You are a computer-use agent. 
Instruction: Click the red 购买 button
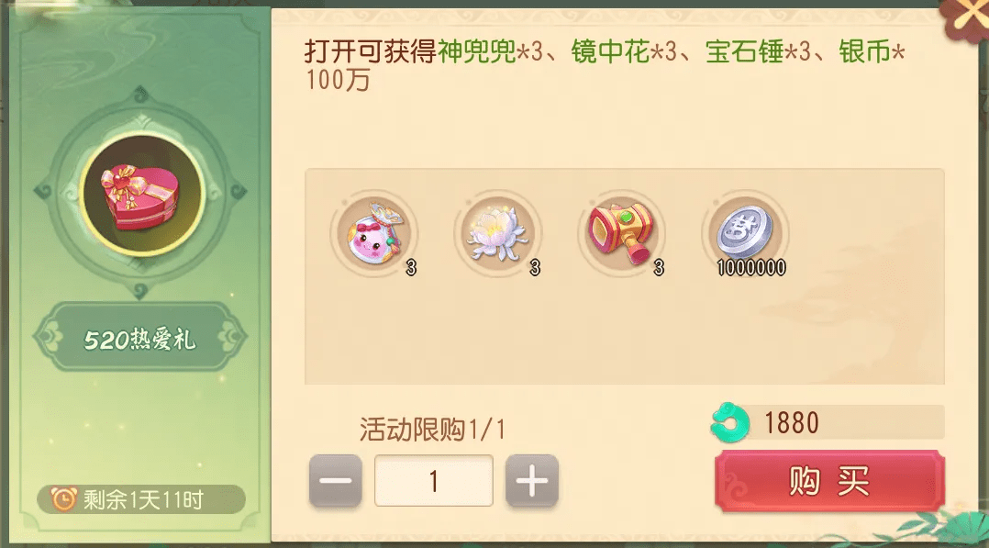[x=829, y=480]
